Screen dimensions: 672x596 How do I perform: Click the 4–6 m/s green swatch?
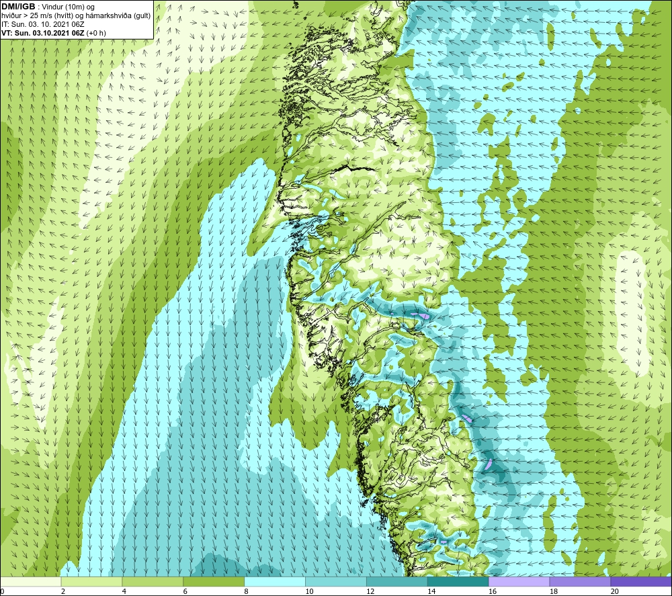coord(153,581)
